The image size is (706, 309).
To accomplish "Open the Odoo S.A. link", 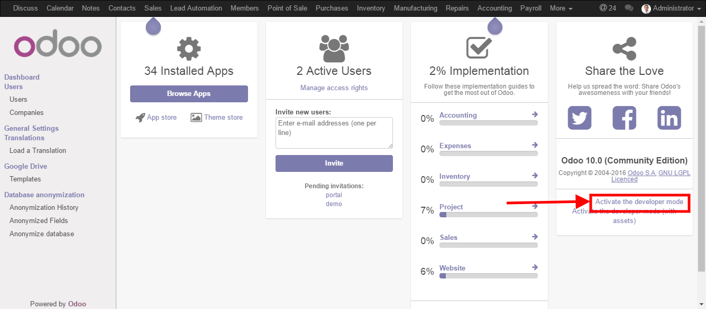I will click(x=642, y=173).
